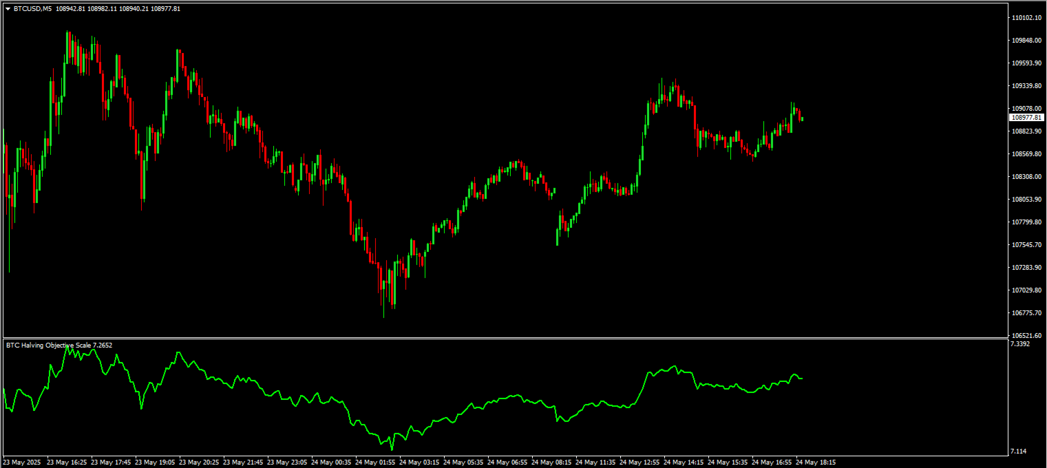Click the 24 May 08:15 time label
Viewport: 1047px width, 468px height.
551,462
